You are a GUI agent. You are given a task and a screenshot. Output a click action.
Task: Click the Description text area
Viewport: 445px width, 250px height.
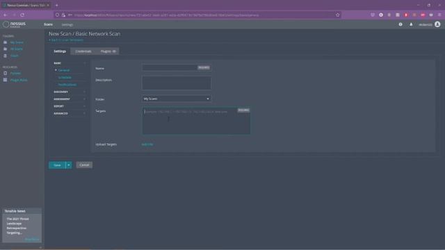pos(177,83)
